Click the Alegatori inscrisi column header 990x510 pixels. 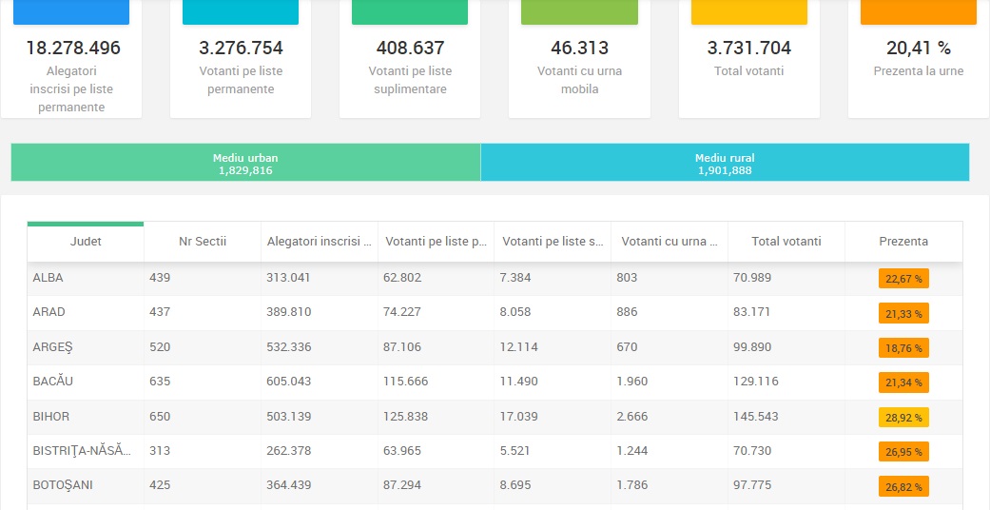(319, 242)
